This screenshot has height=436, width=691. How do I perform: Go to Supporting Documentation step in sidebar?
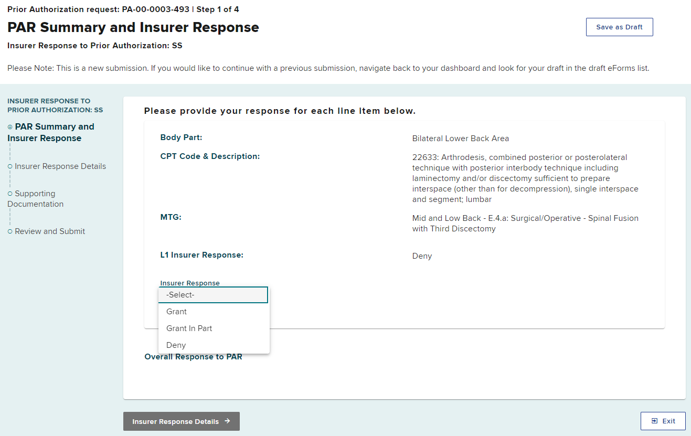pos(36,199)
